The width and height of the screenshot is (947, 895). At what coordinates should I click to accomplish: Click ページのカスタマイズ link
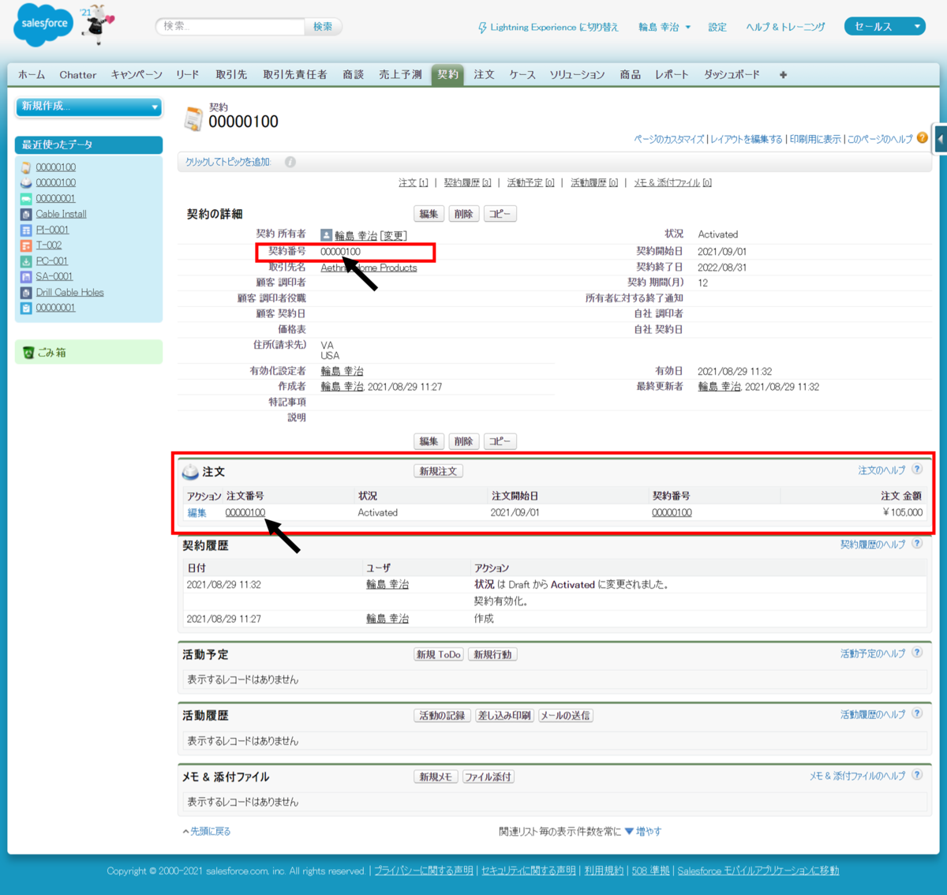click(x=669, y=139)
